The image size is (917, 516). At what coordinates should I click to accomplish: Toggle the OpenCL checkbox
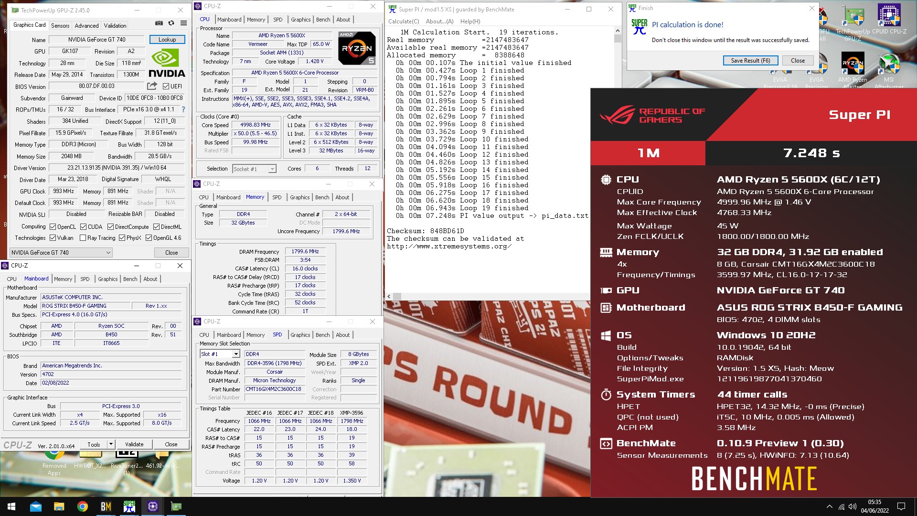pyautogui.click(x=53, y=227)
